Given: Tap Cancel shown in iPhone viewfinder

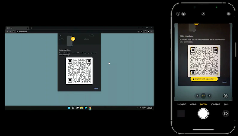Looking at the screenshot, I should (x=224, y=82).
